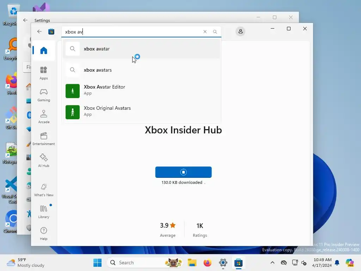Open File Explorer from taskbar
Viewport: 361px width, 271px height.
(x=192, y=263)
